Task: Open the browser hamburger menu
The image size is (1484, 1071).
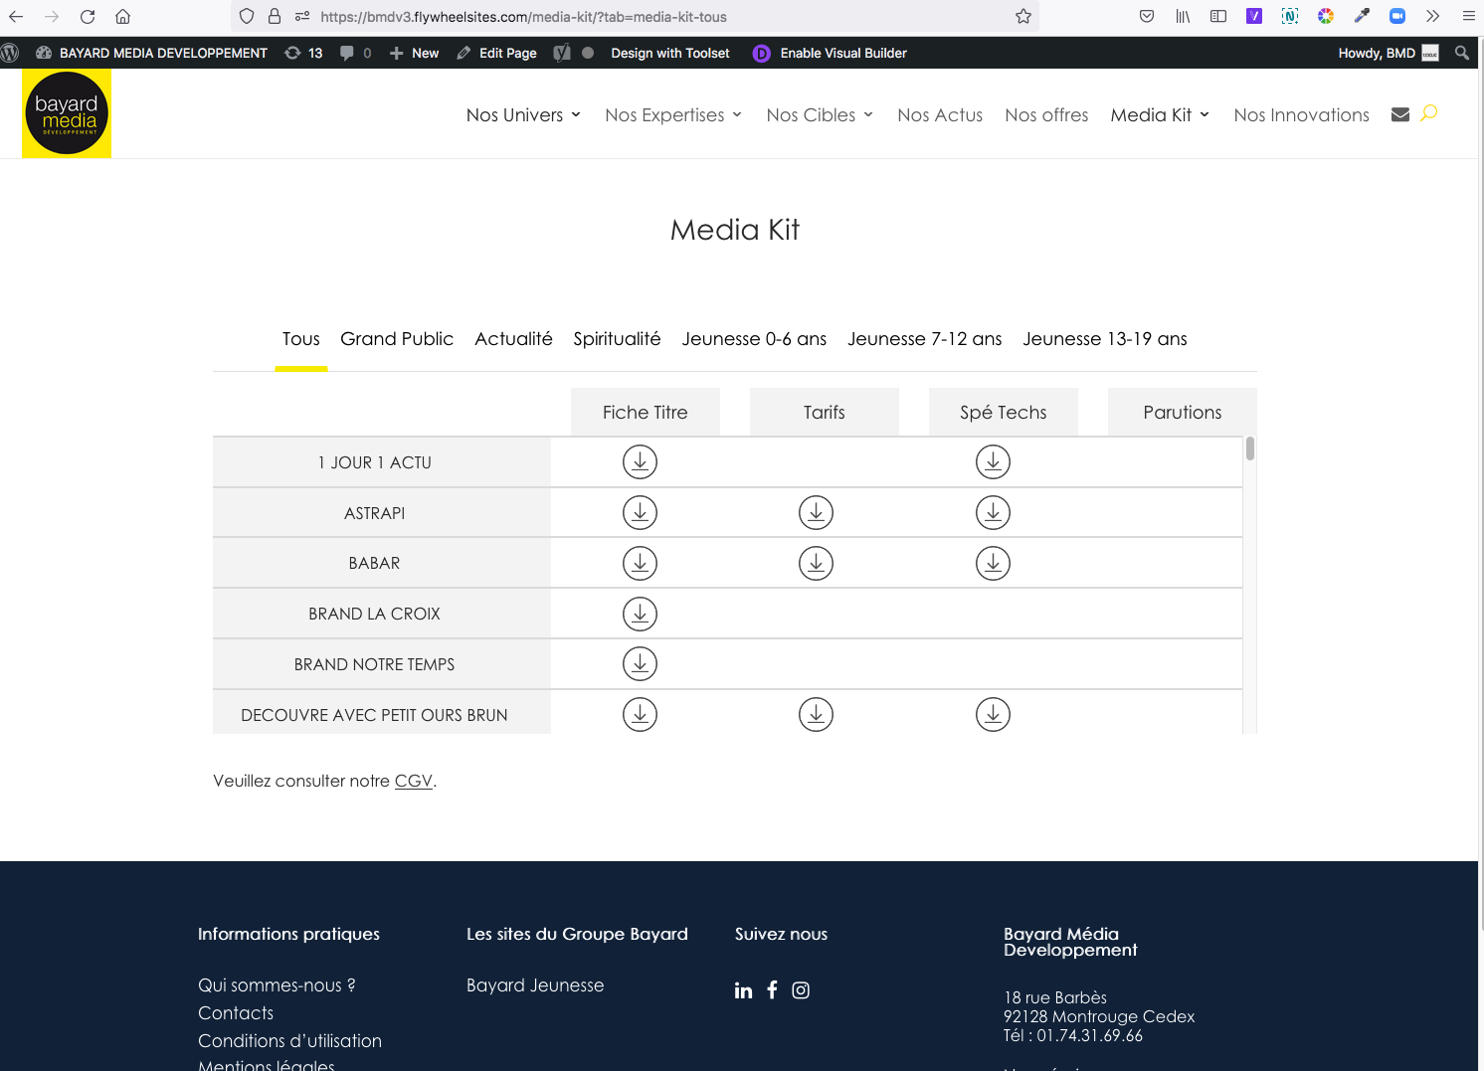Action: pos(1468,16)
